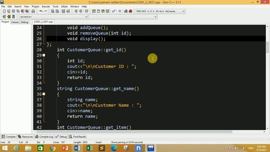270x152 pixels.
Task: Open the Search menu
Action: pos(18,7)
